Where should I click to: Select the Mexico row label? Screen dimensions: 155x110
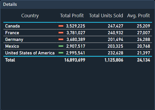pyautogui.click(x=12, y=46)
